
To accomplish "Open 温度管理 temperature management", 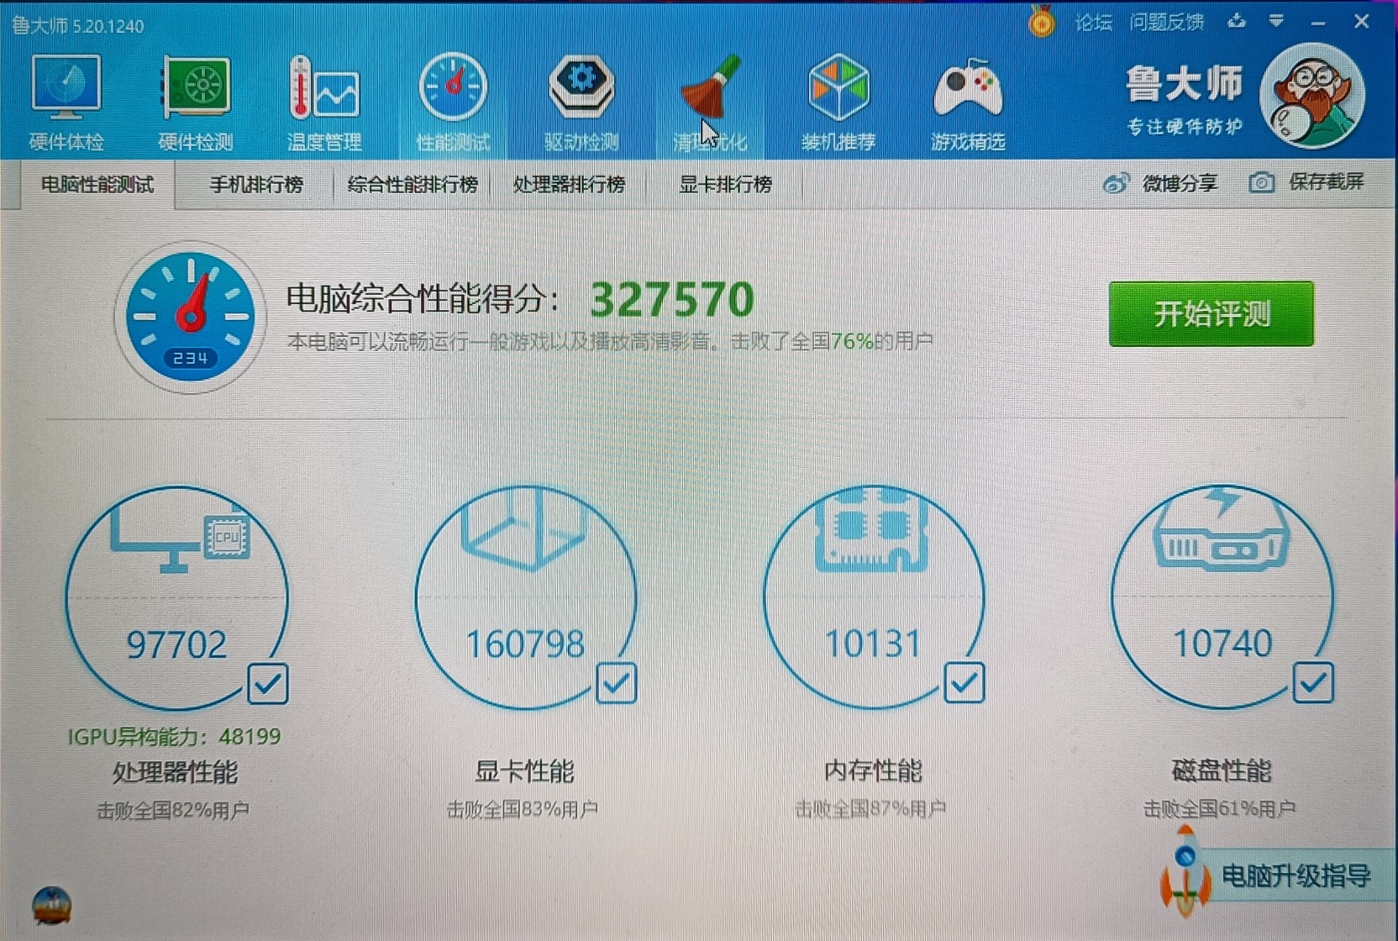I will pos(324,101).
